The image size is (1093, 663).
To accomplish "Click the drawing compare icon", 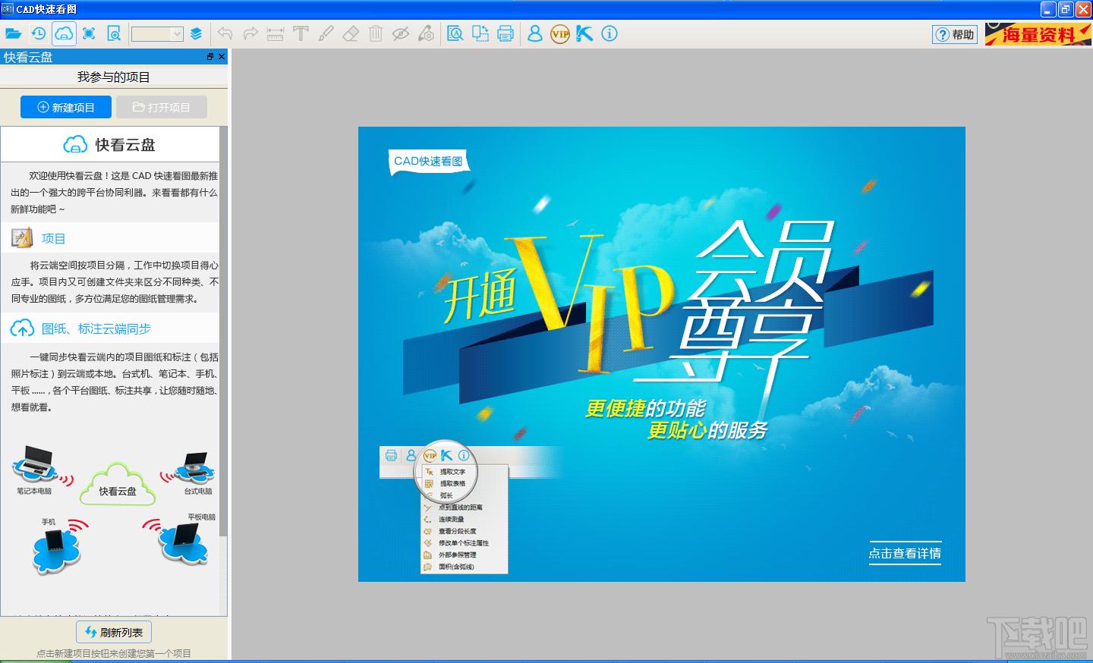I will (x=480, y=33).
